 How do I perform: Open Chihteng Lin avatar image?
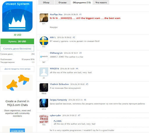[44, 56]
